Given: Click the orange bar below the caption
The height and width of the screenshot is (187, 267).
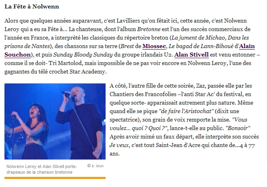Looking at the screenshot, I should (x=55, y=178).
